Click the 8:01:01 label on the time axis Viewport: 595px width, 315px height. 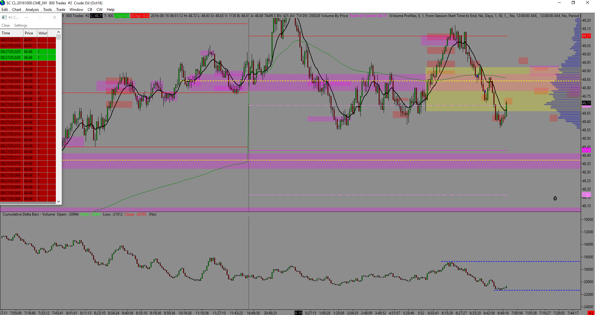point(72,313)
